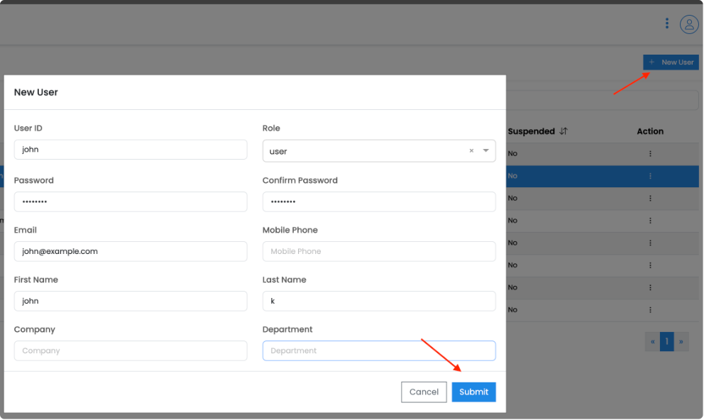Select page 1 in pagination
Image resolution: width=704 pixels, height=420 pixels.
pyautogui.click(x=666, y=341)
